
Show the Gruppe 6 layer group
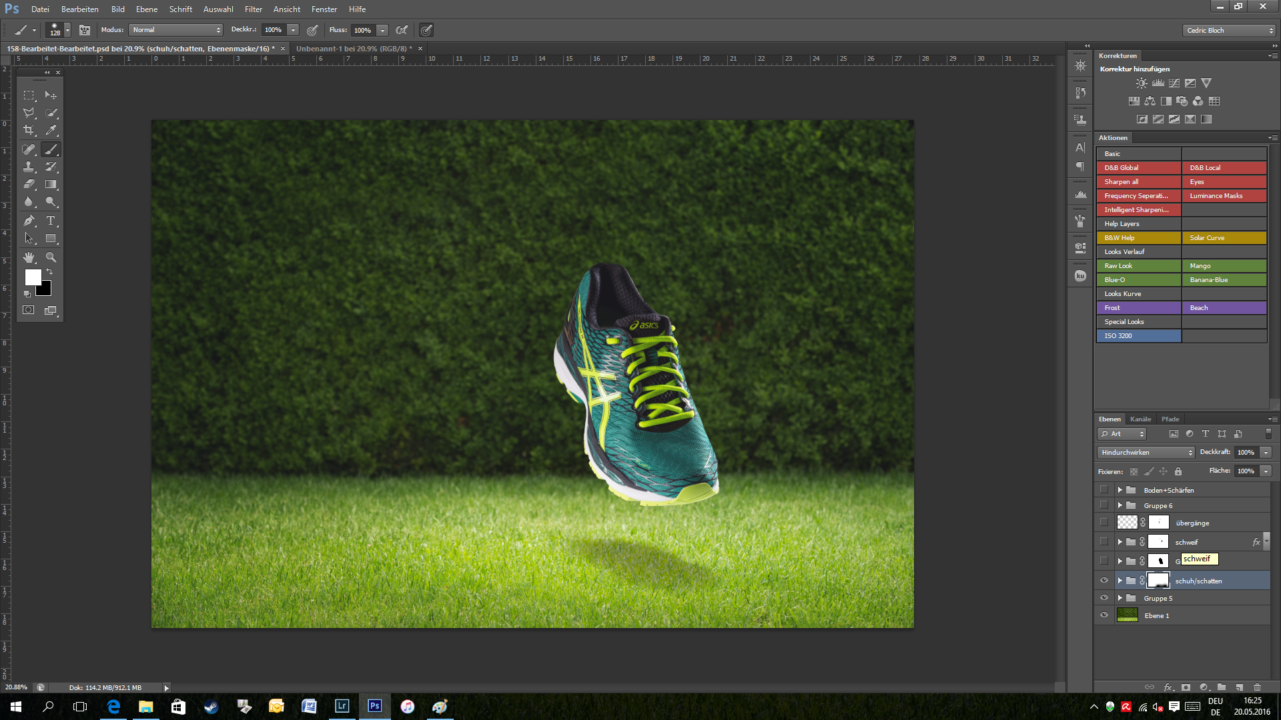point(1104,505)
